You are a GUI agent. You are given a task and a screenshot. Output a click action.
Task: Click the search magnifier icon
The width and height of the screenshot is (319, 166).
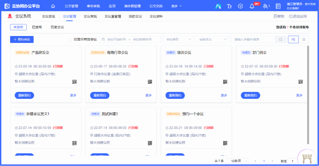281,40
